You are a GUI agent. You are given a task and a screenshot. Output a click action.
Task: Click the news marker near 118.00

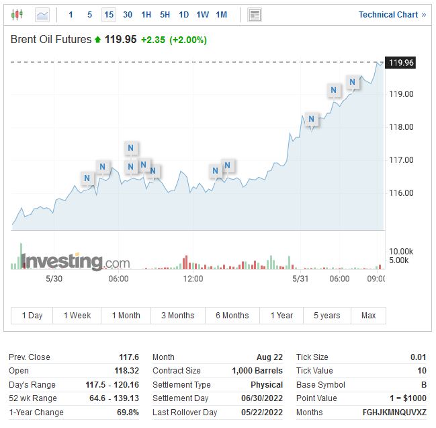pos(311,119)
